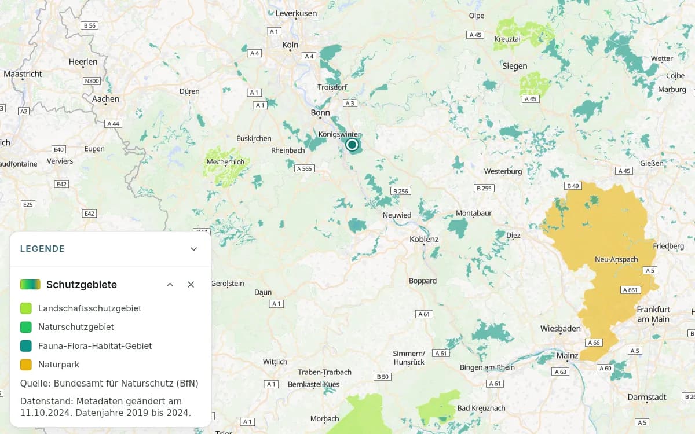695x434 pixels.
Task: Click the N300 road shield
Action: click(x=92, y=81)
